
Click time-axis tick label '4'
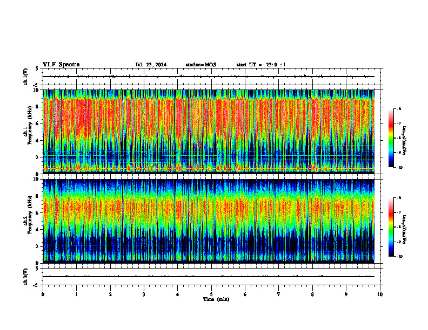tap(178, 294)
